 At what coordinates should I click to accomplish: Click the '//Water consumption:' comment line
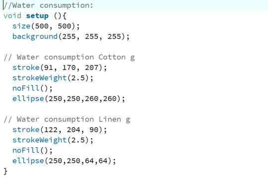(48, 5)
